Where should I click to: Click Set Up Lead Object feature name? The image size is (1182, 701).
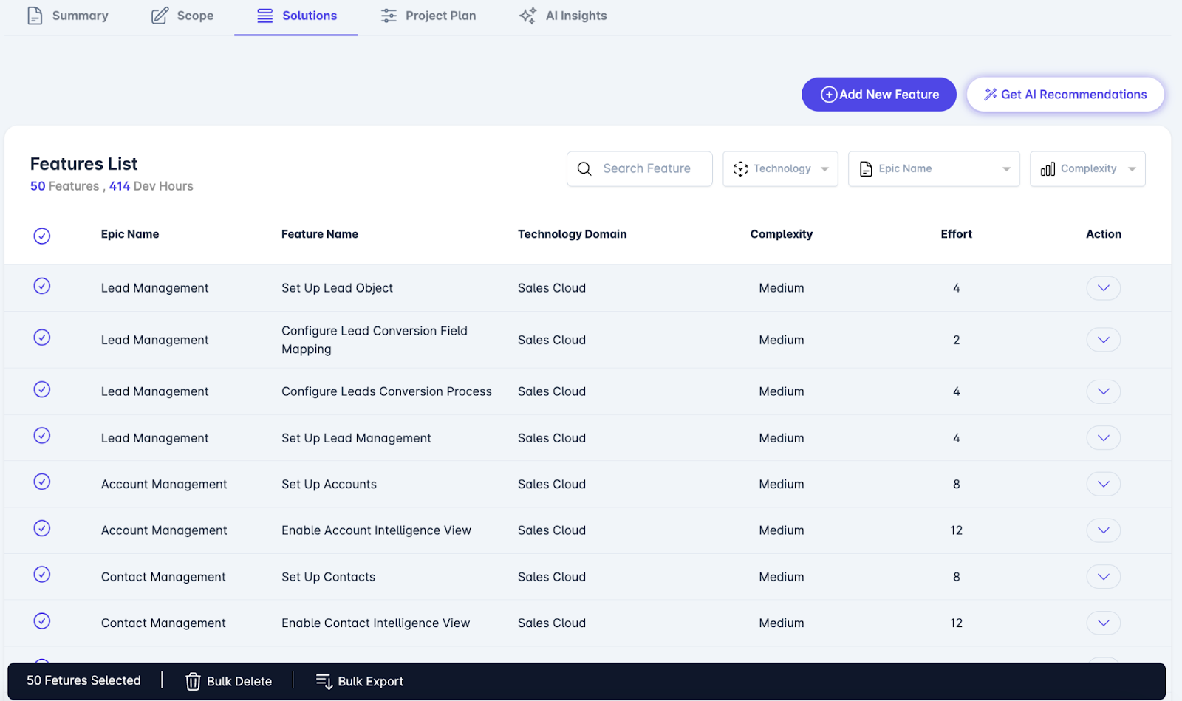pos(337,288)
